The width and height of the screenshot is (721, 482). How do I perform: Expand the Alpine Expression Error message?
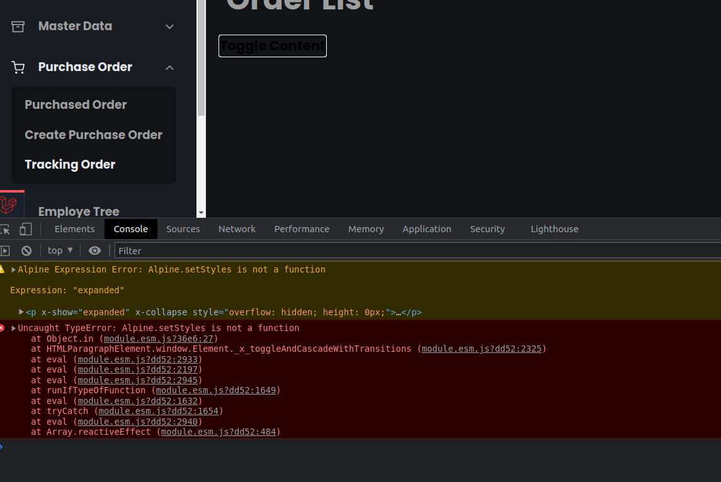[x=13, y=270]
